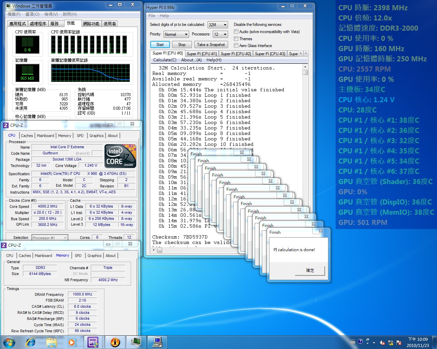Switch to Task Manager taskbar icon
Viewport: 437px width, 349px height.
point(136,342)
